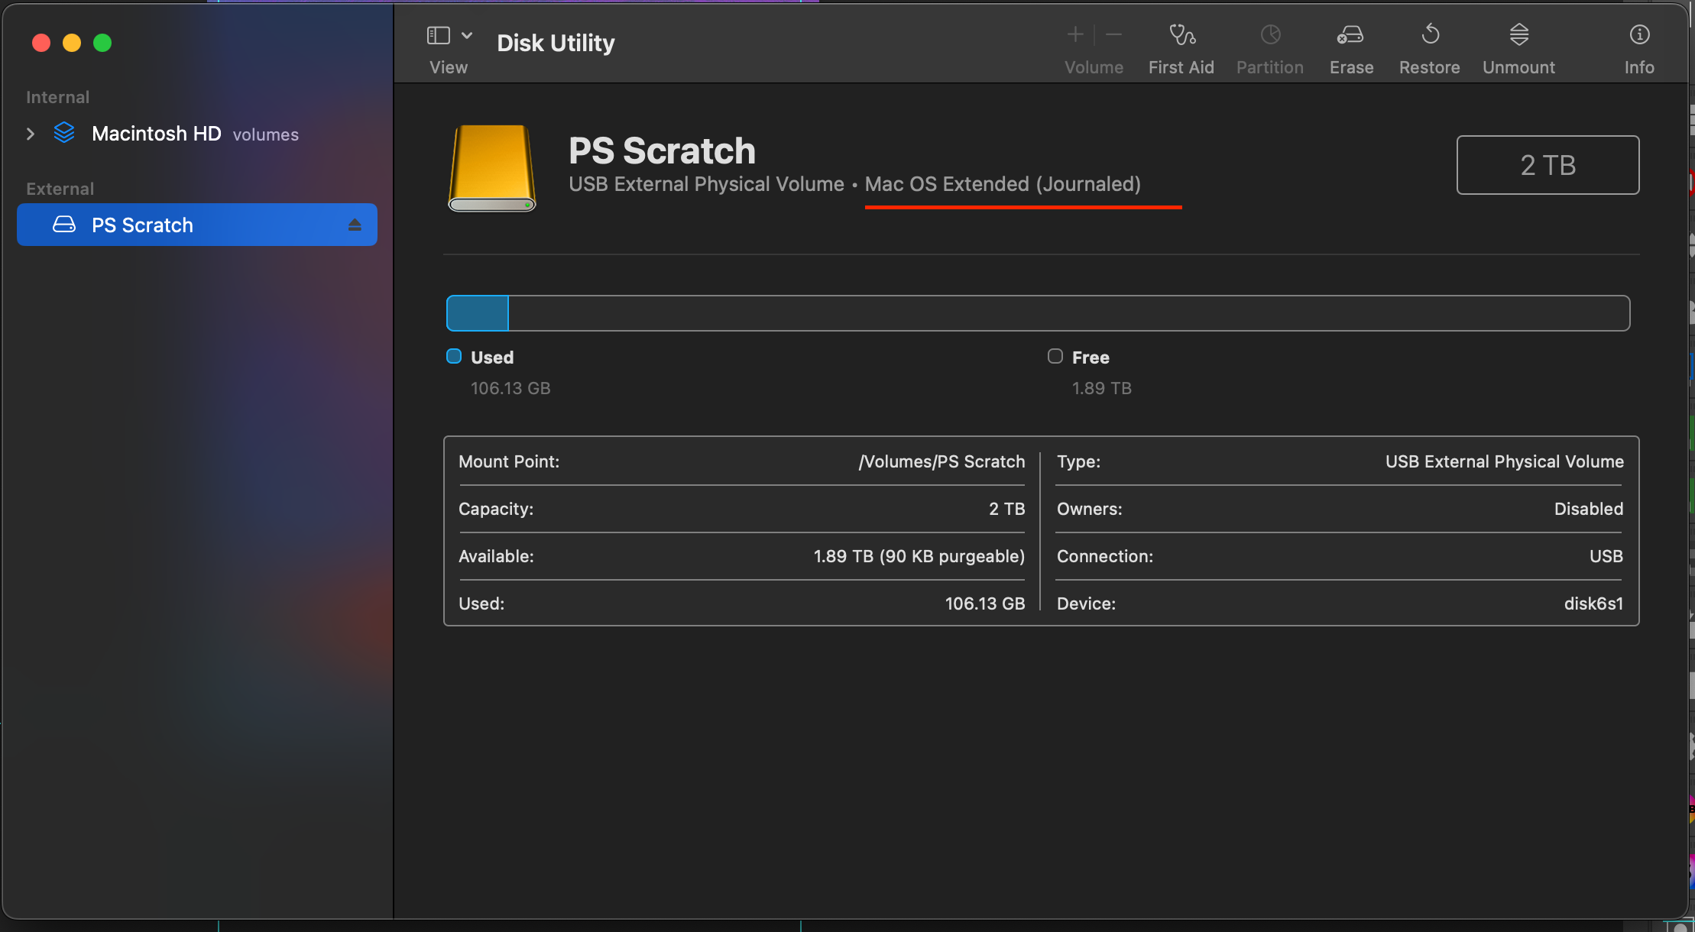Click Type value USB External Physical Volume
Screen dimensions: 1695x932
tap(1504, 461)
